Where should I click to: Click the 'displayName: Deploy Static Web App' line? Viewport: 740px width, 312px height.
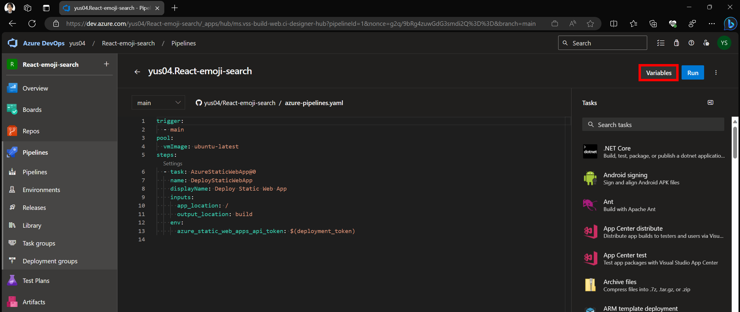click(x=228, y=189)
